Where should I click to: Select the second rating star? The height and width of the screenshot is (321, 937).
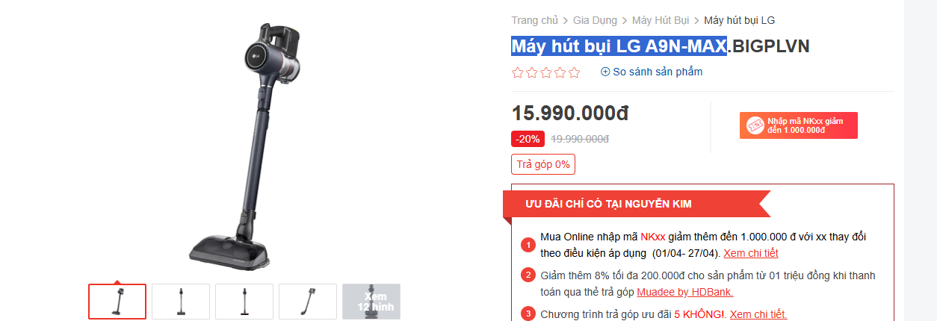pos(531,72)
